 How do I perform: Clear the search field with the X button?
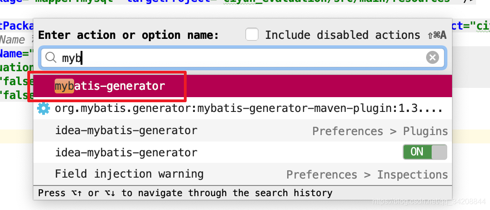(x=433, y=58)
